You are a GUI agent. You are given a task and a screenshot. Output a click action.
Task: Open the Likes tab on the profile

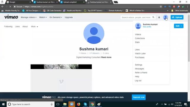17,26
